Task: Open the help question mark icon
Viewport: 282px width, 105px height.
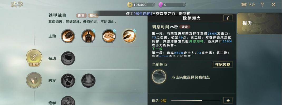Action: coord(262,5)
